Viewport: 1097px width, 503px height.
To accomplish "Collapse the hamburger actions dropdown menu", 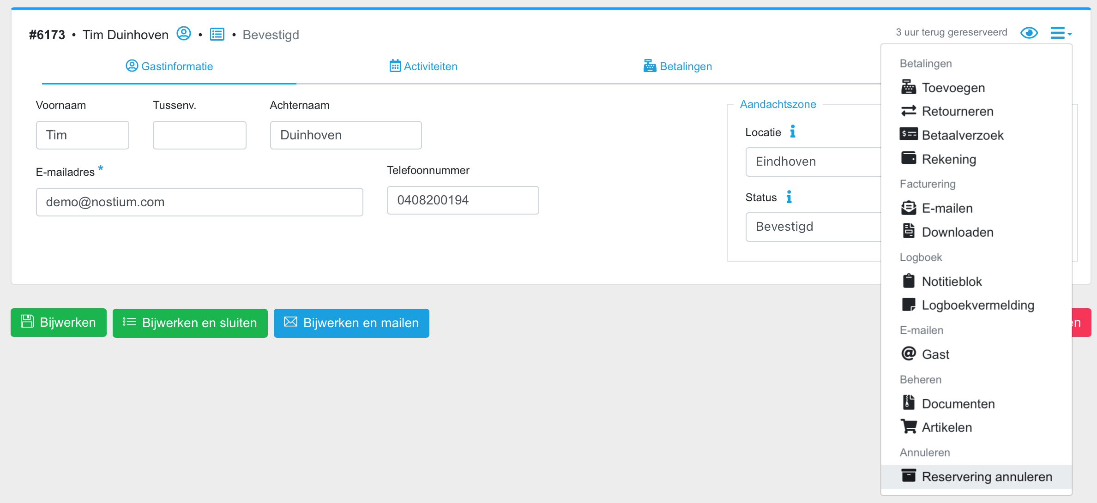I will [x=1061, y=33].
